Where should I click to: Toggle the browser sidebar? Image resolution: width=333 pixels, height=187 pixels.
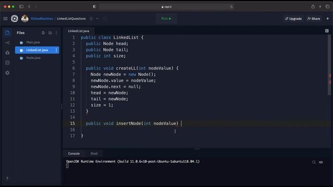pyautogui.click(x=21, y=7)
